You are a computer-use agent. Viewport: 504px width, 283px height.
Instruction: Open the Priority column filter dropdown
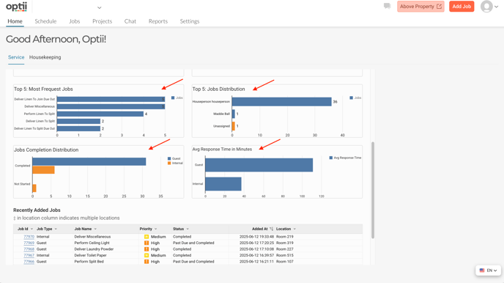[155, 229]
